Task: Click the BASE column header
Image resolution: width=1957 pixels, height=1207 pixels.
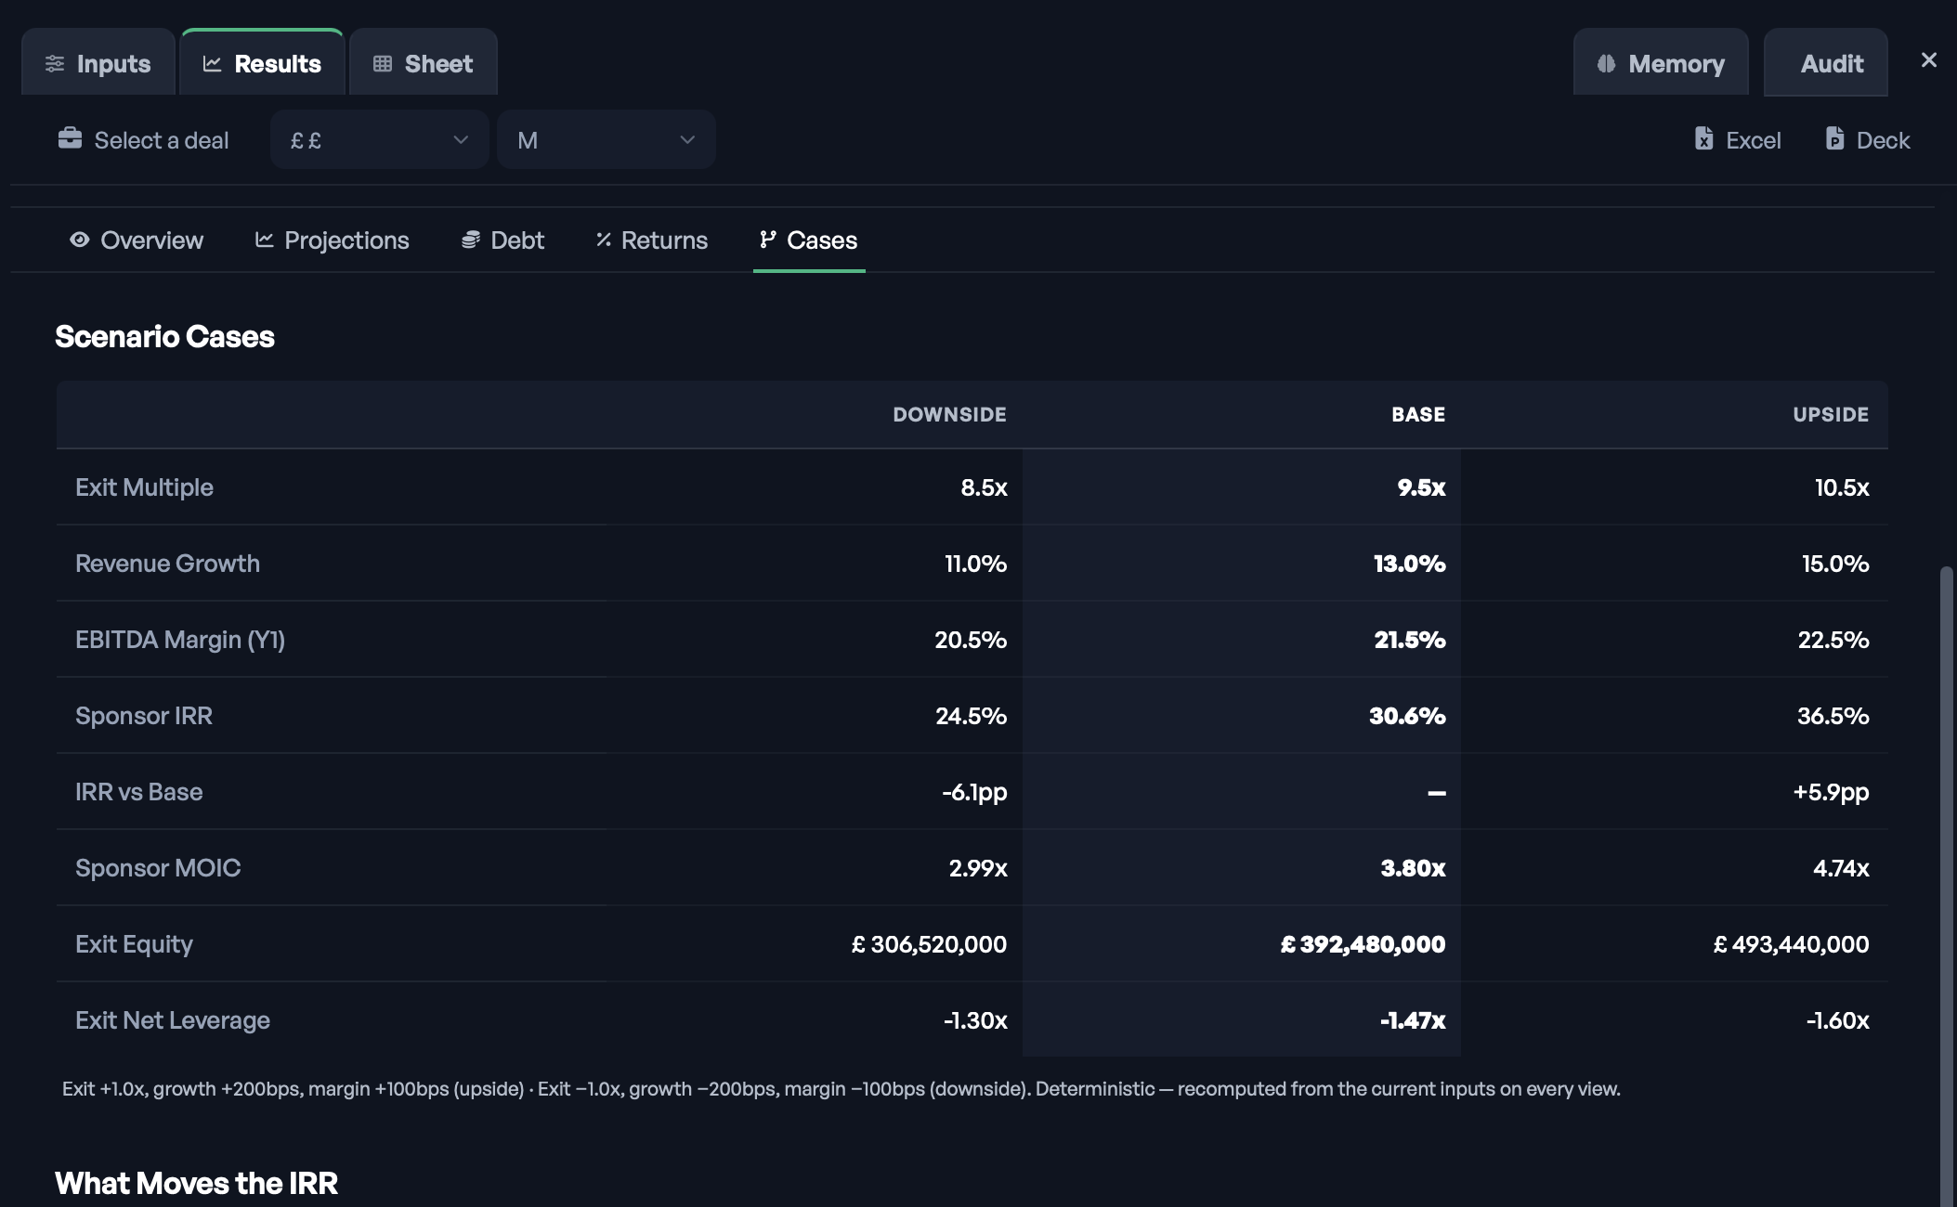Action: [x=1418, y=414]
